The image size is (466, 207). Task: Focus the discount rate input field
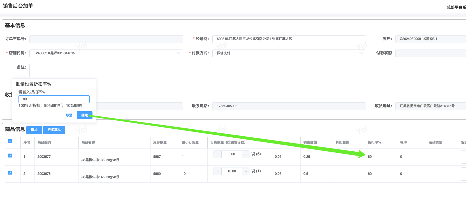[54, 99]
